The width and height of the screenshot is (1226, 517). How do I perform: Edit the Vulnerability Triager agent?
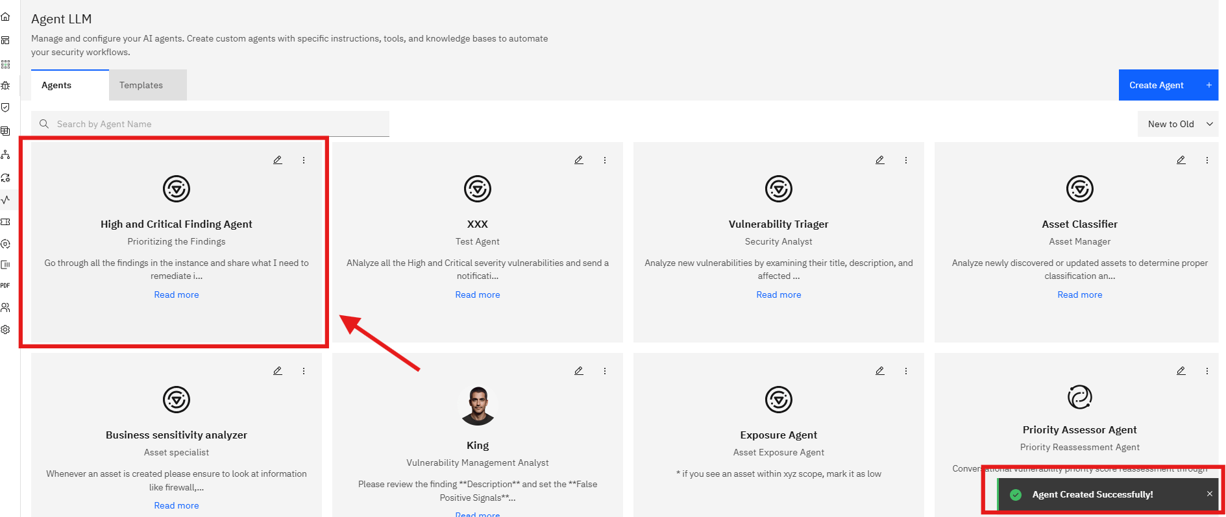880,160
